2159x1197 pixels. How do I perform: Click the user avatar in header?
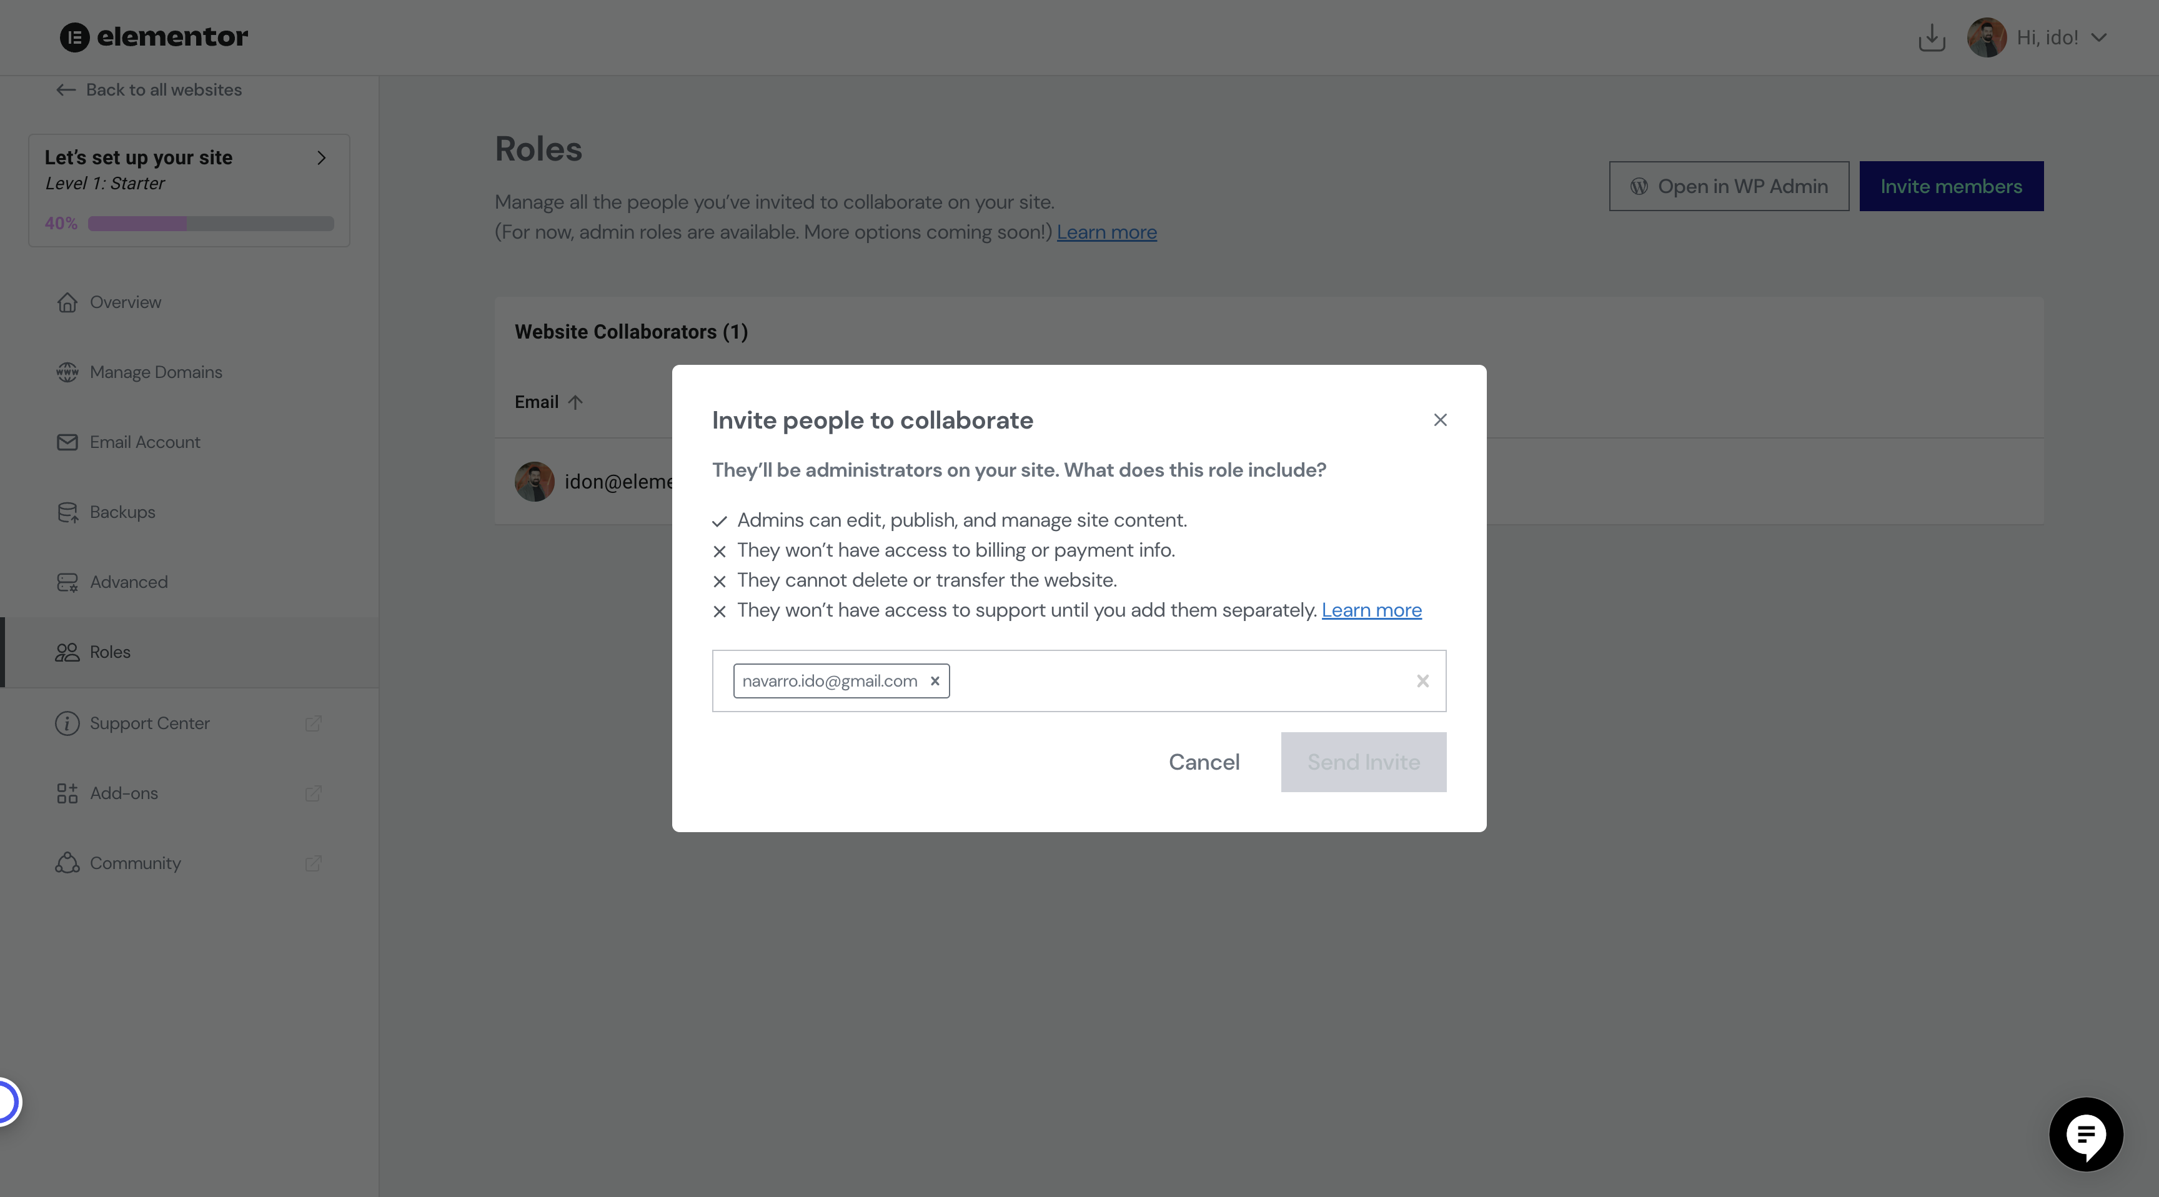[1987, 37]
